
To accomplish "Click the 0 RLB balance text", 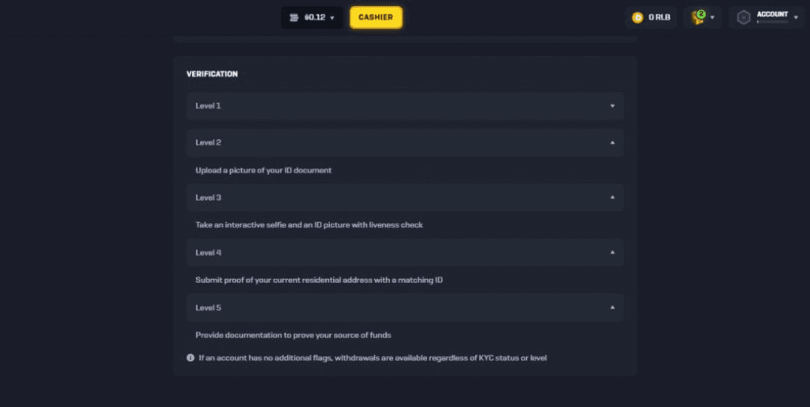I will coord(660,17).
